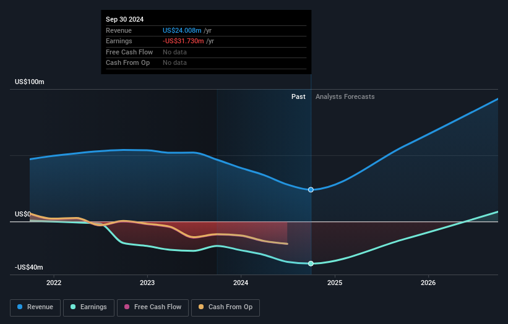This screenshot has width=508, height=324.
Task: Toggle the Cash From Op legend button
Action: tap(225, 307)
